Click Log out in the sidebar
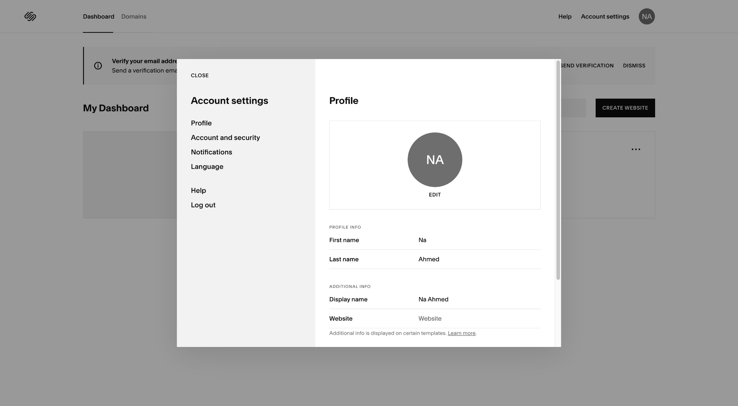The image size is (738, 406). pyautogui.click(x=203, y=205)
